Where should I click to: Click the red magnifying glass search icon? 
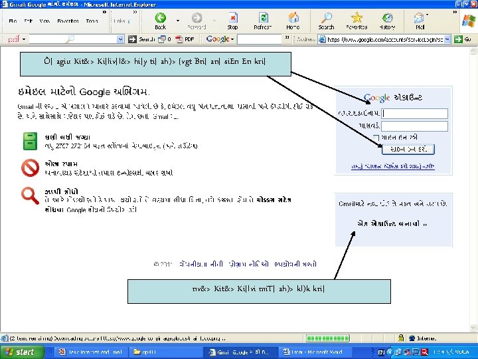[x=30, y=195]
